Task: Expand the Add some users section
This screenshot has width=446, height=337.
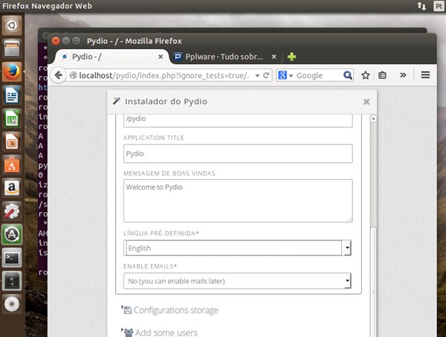Action: 160,333
